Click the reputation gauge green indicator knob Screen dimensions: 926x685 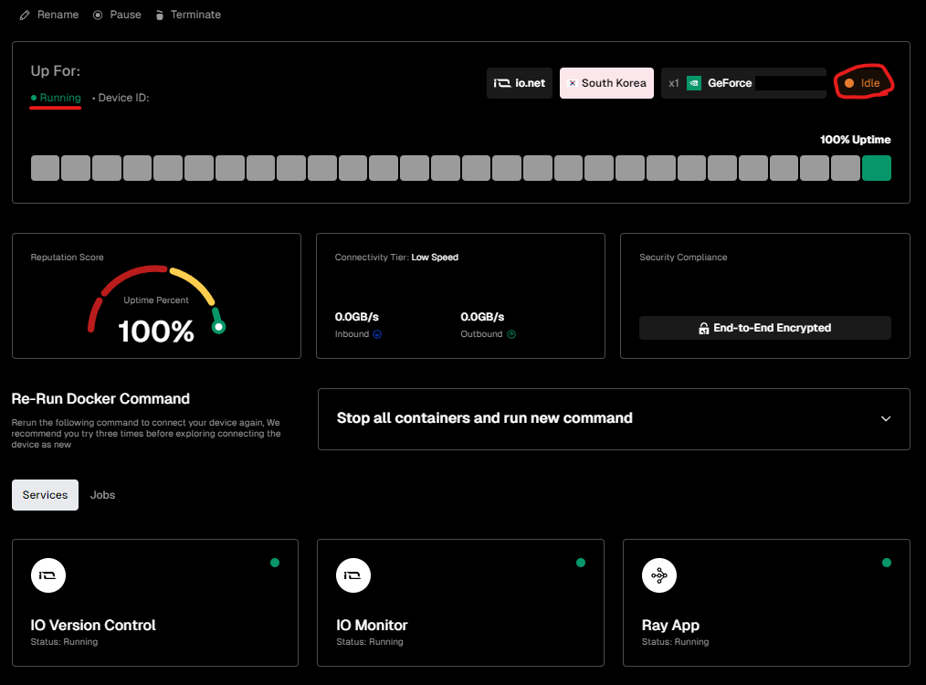pos(218,327)
